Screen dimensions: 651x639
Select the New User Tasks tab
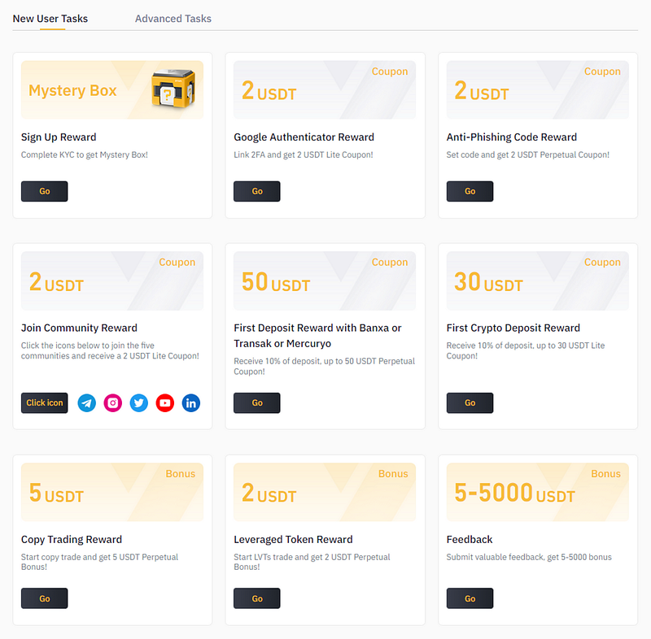tap(50, 19)
